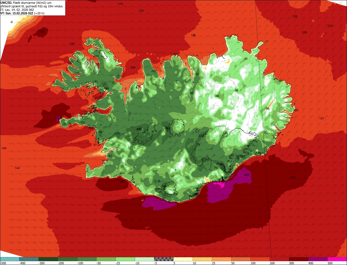Click the '148' value at left edge
The height and width of the screenshot is (265, 347).
click(x=4, y=148)
